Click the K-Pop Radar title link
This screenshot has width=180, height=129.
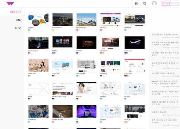128,74
